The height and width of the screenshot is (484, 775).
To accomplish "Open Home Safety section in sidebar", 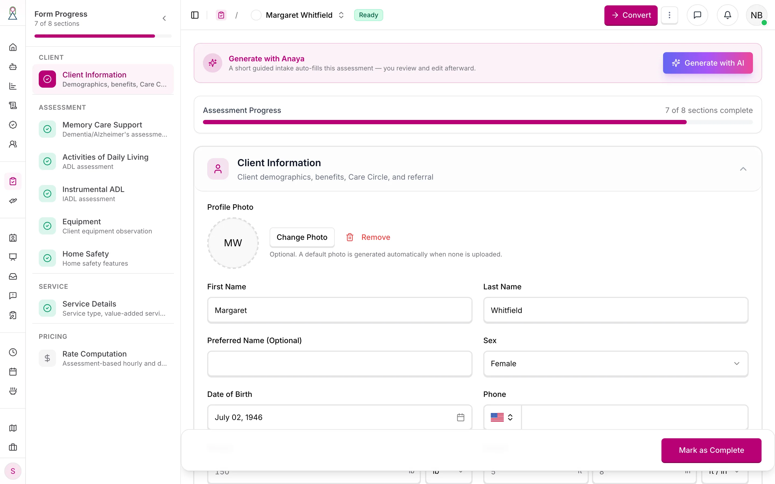I will pyautogui.click(x=103, y=258).
